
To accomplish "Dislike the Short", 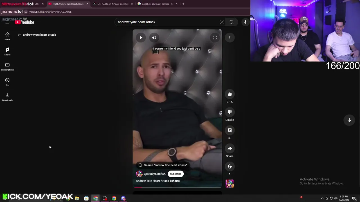I will [x=230, y=112].
